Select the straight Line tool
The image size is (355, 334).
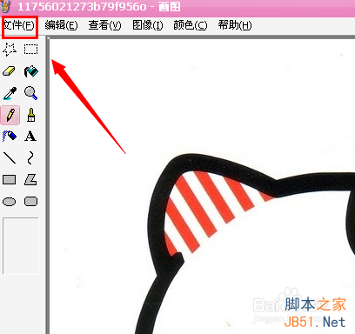[x=10, y=158]
